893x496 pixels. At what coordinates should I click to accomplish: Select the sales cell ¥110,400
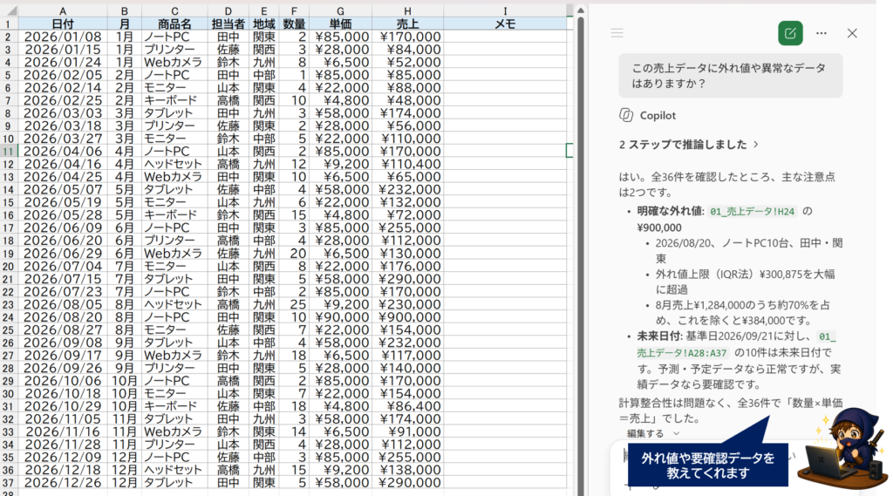click(x=407, y=164)
